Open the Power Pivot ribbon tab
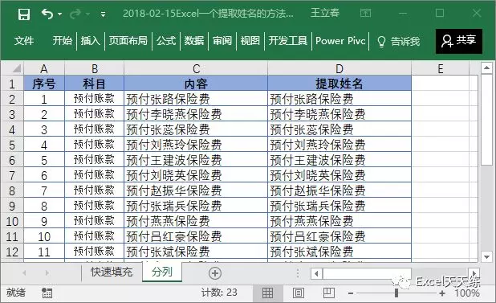496x303 pixels. (x=340, y=41)
